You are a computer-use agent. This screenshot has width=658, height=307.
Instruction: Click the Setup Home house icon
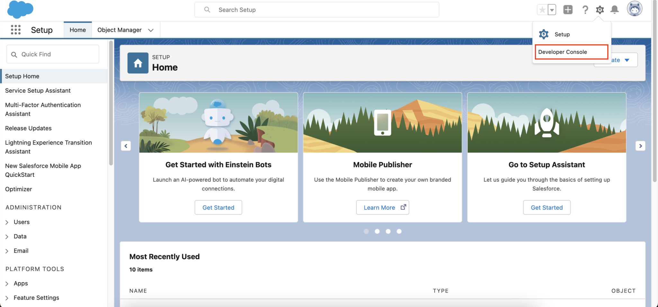pyautogui.click(x=138, y=63)
